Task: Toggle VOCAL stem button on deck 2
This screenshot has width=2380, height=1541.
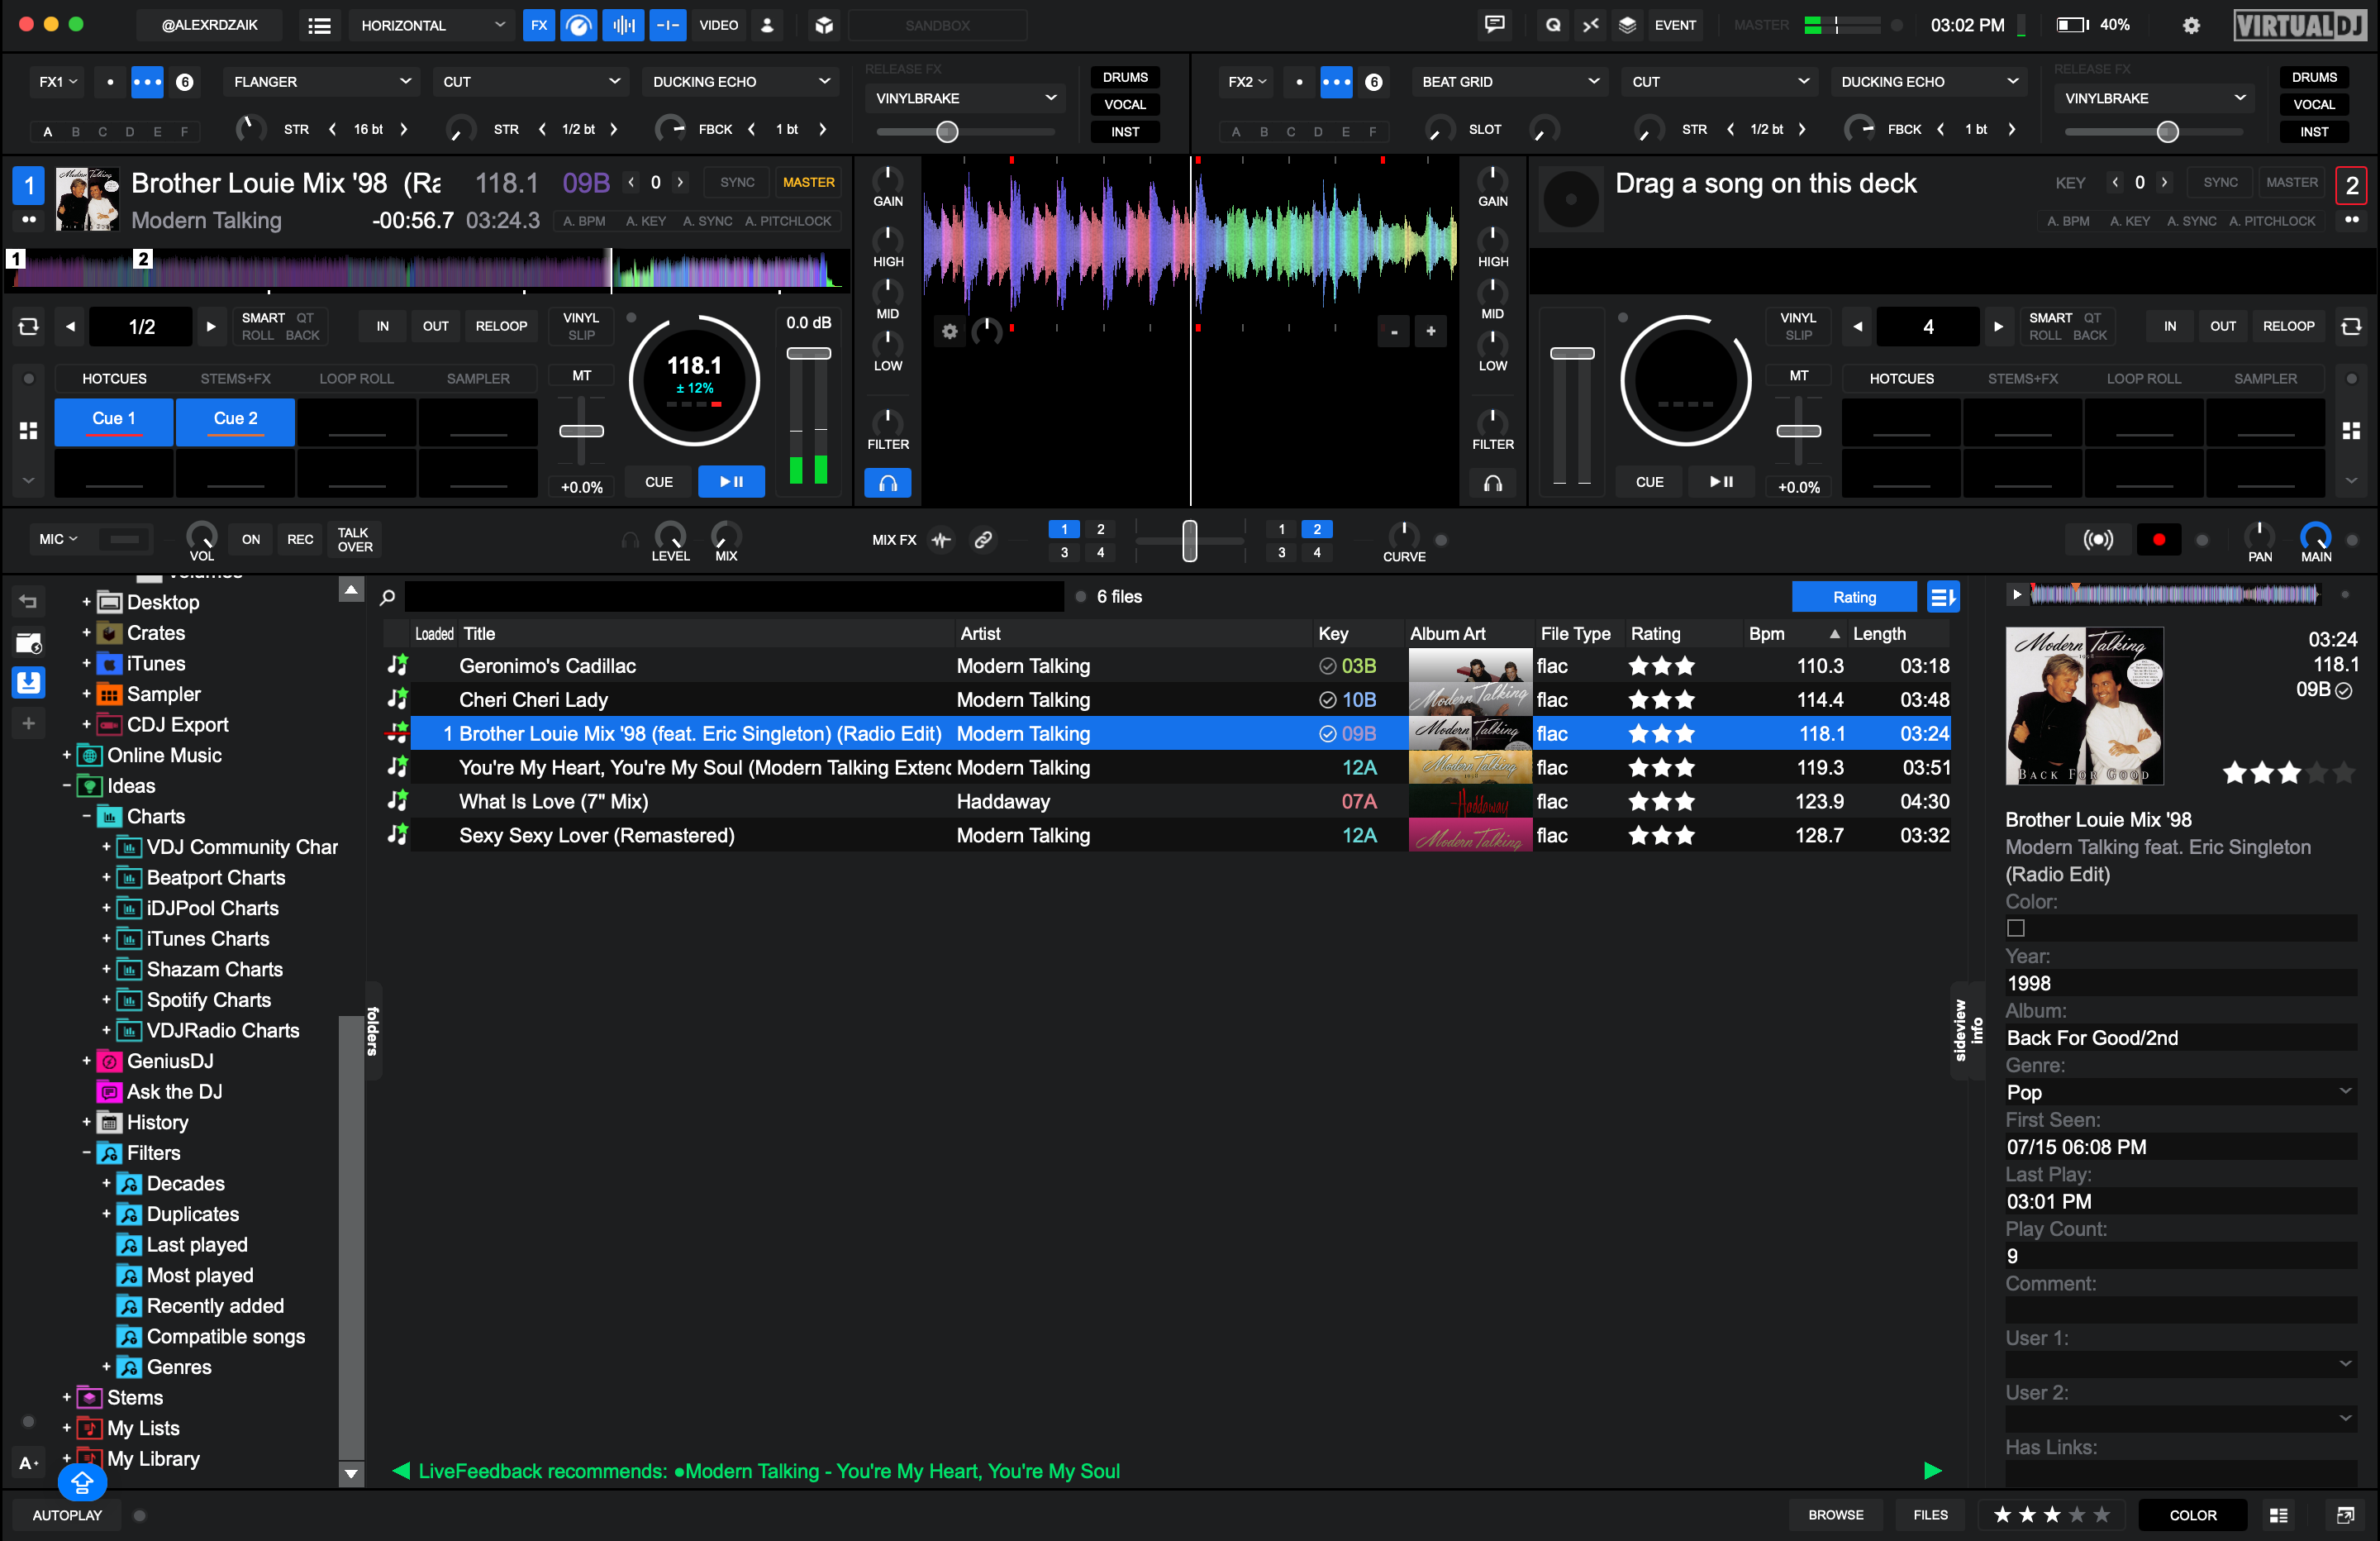Action: tap(2313, 104)
